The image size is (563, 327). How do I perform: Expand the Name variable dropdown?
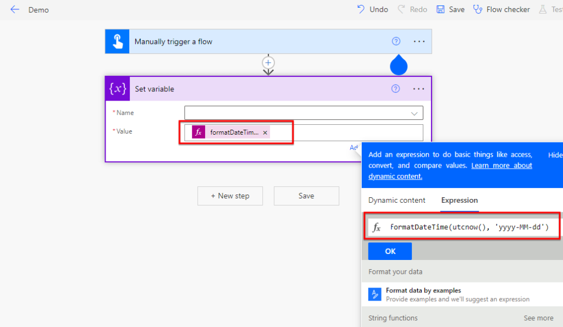coord(414,113)
